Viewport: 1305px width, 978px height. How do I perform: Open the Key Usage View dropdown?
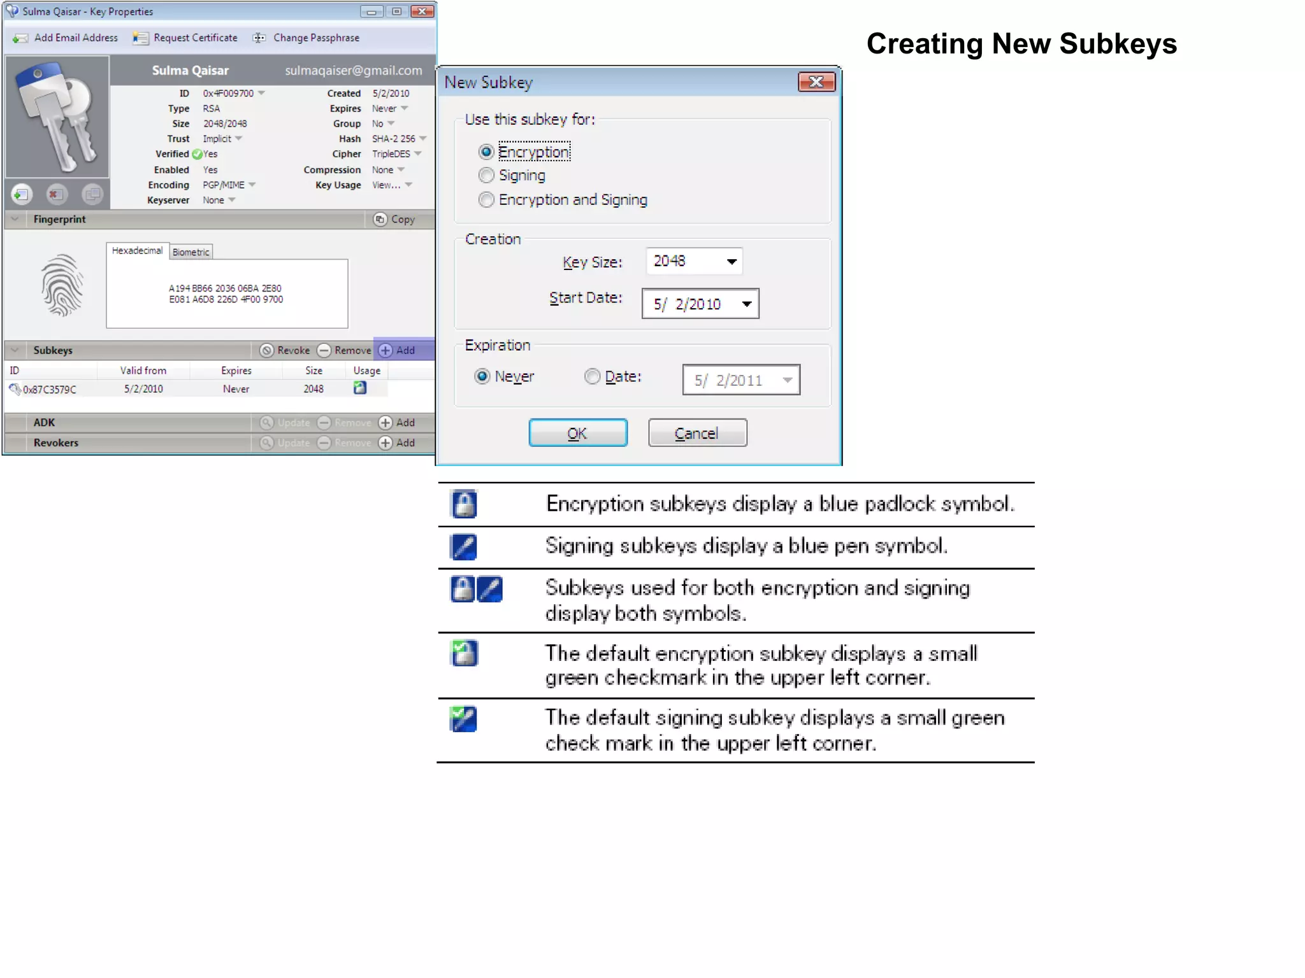click(x=408, y=185)
